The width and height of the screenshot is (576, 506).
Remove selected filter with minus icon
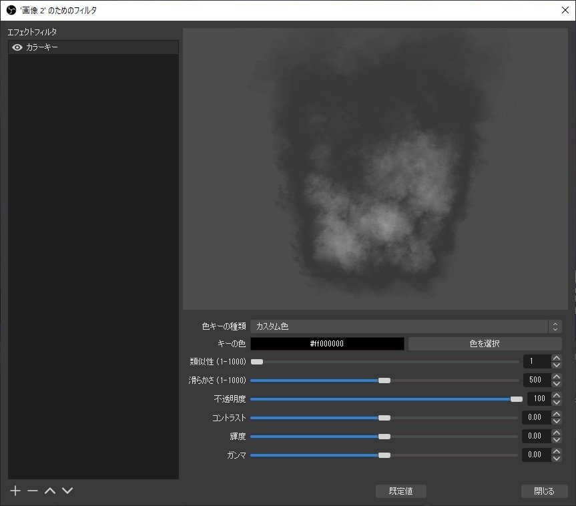[x=33, y=491]
